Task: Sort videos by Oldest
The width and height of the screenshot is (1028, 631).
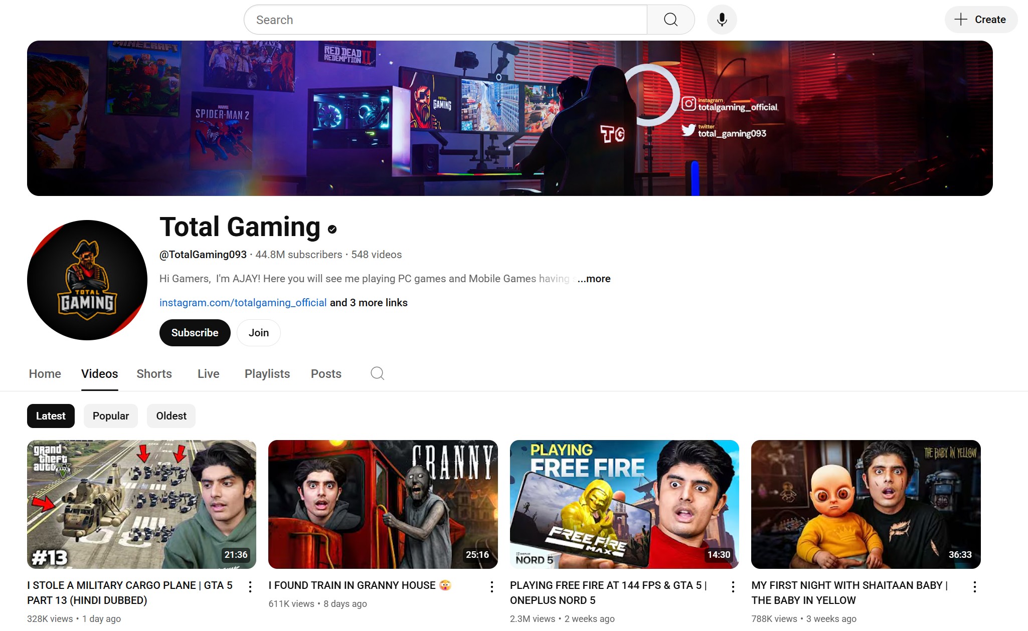Action: tap(171, 416)
